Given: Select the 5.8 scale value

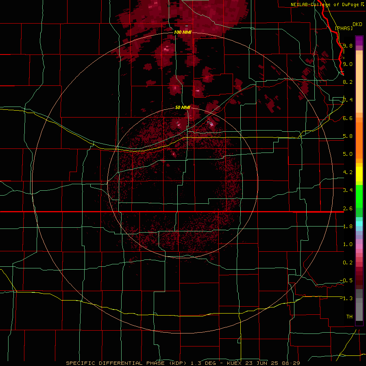Looking at the screenshot, I should [x=348, y=136].
